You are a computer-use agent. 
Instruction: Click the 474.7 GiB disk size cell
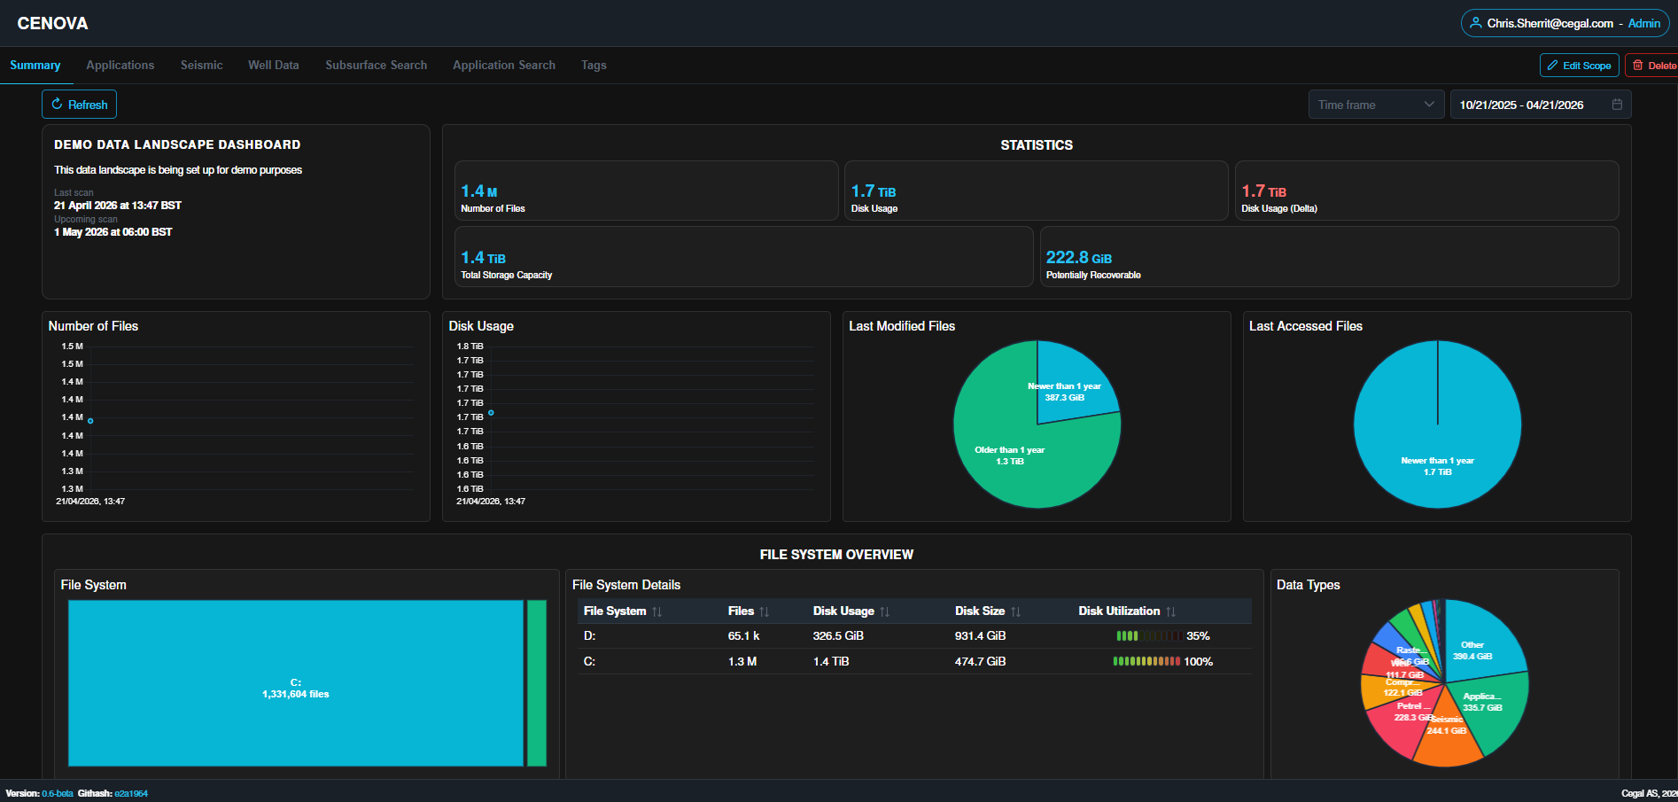click(x=980, y=662)
